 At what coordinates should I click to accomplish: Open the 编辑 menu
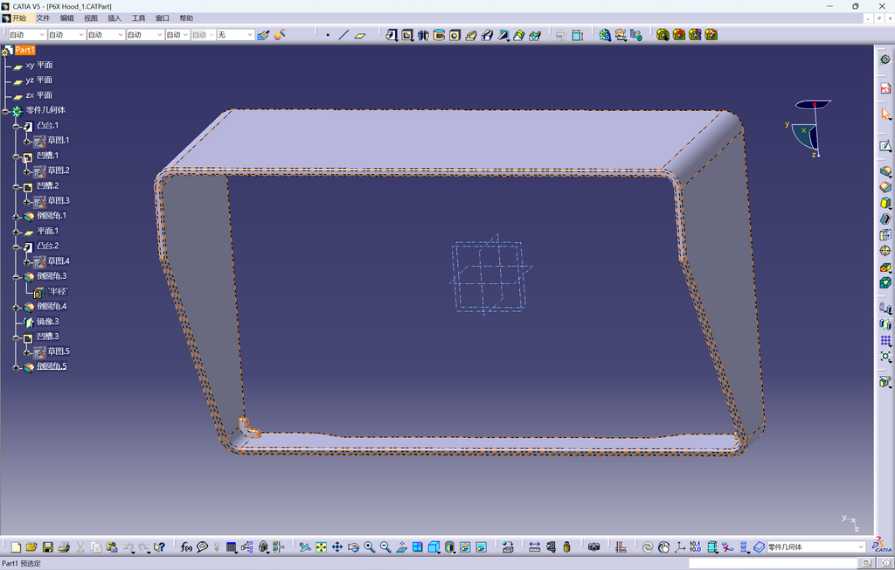click(x=66, y=18)
